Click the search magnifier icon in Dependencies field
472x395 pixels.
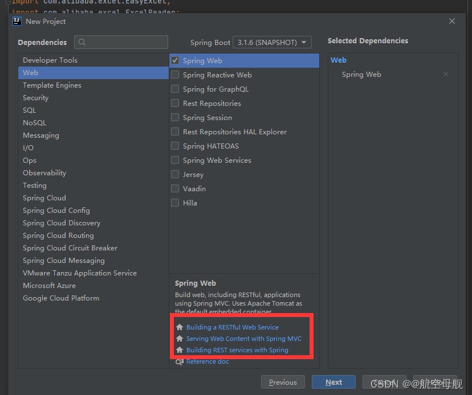click(82, 42)
